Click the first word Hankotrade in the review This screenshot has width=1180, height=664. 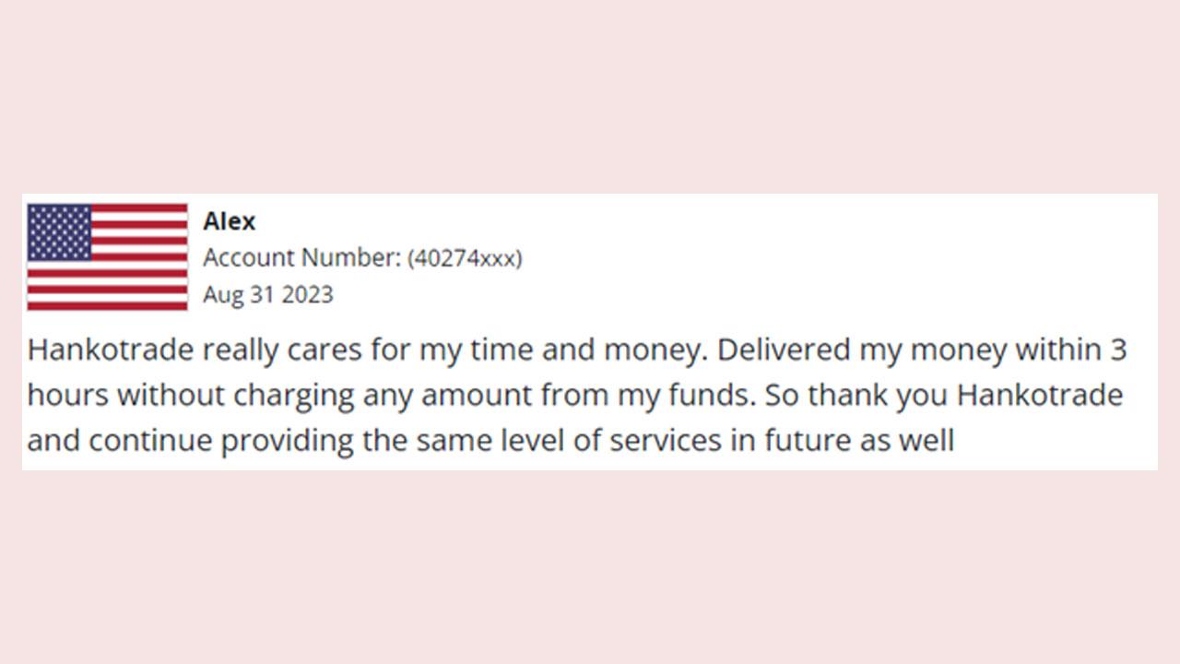111,350
